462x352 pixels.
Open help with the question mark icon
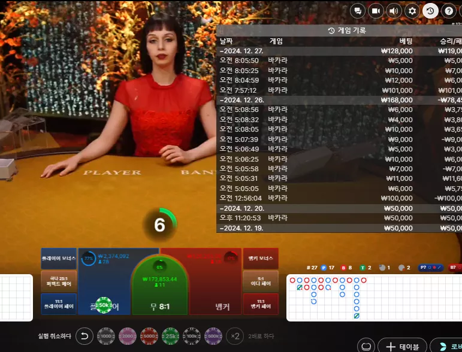(x=449, y=11)
